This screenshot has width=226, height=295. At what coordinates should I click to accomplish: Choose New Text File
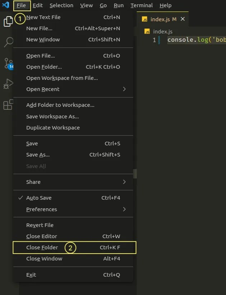[43, 17]
